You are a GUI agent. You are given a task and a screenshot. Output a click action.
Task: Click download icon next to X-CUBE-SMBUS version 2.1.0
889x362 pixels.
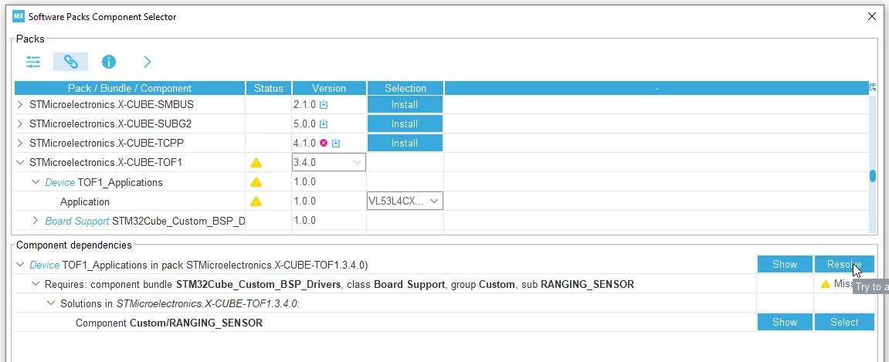tap(324, 105)
